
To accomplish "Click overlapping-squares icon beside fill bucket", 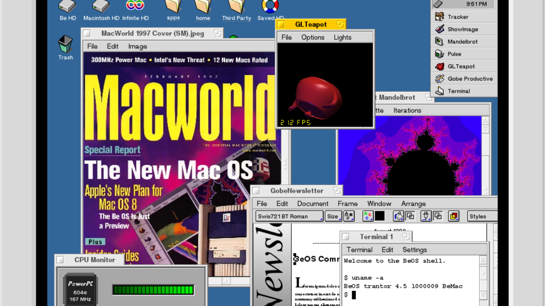I will (x=411, y=216).
